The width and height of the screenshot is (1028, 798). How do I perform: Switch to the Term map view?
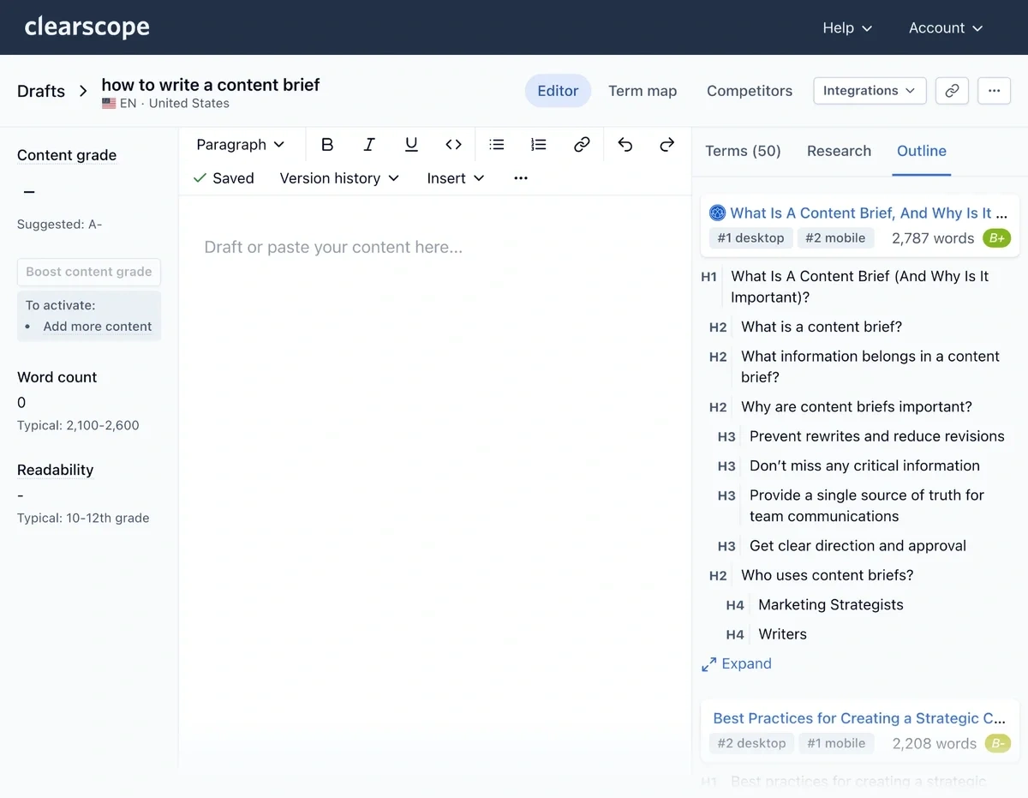tap(642, 91)
